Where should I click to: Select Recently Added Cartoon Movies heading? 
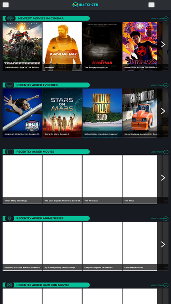43,285
